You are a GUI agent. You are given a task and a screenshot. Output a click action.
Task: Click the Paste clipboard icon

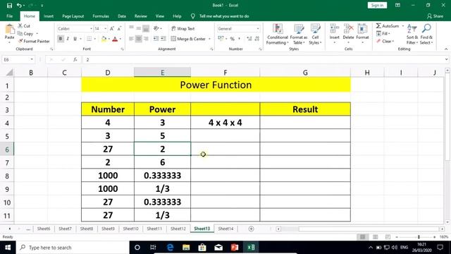(x=9, y=30)
